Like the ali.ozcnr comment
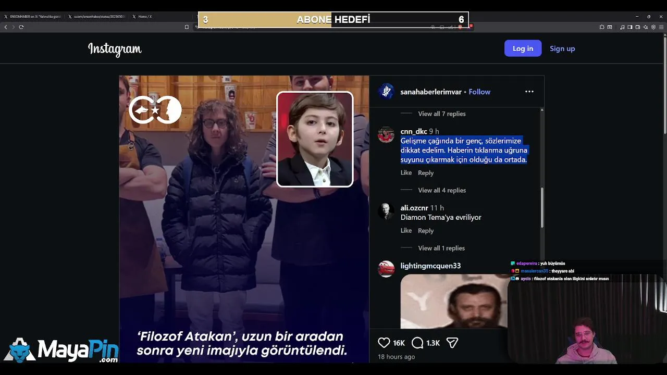 [406, 231]
